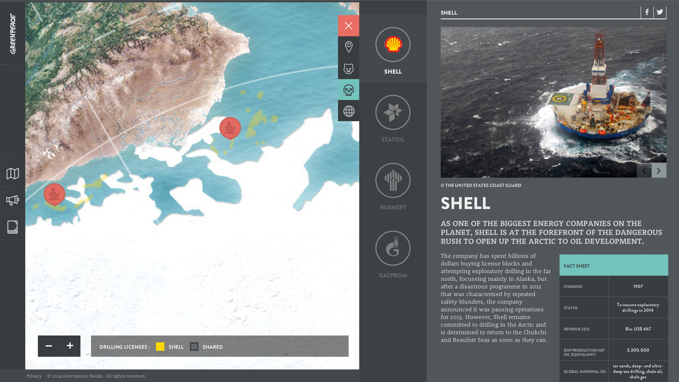The width and height of the screenshot is (679, 382).
Task: Go to previous photo arrow
Action: 644,171
